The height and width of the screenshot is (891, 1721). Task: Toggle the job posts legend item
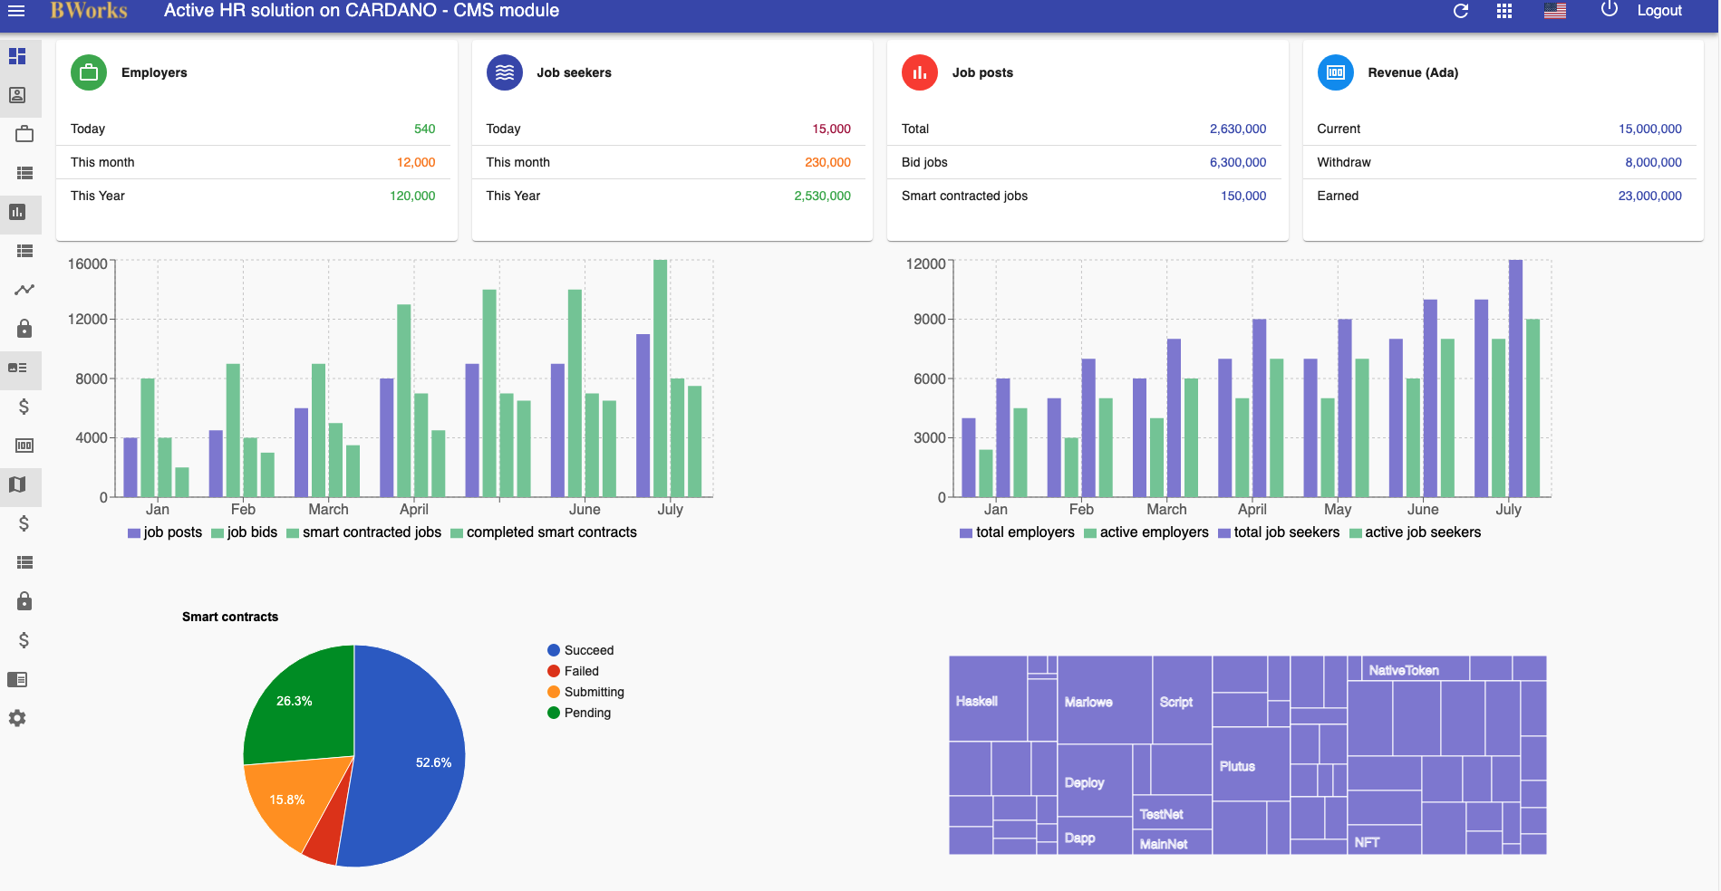pos(165,532)
